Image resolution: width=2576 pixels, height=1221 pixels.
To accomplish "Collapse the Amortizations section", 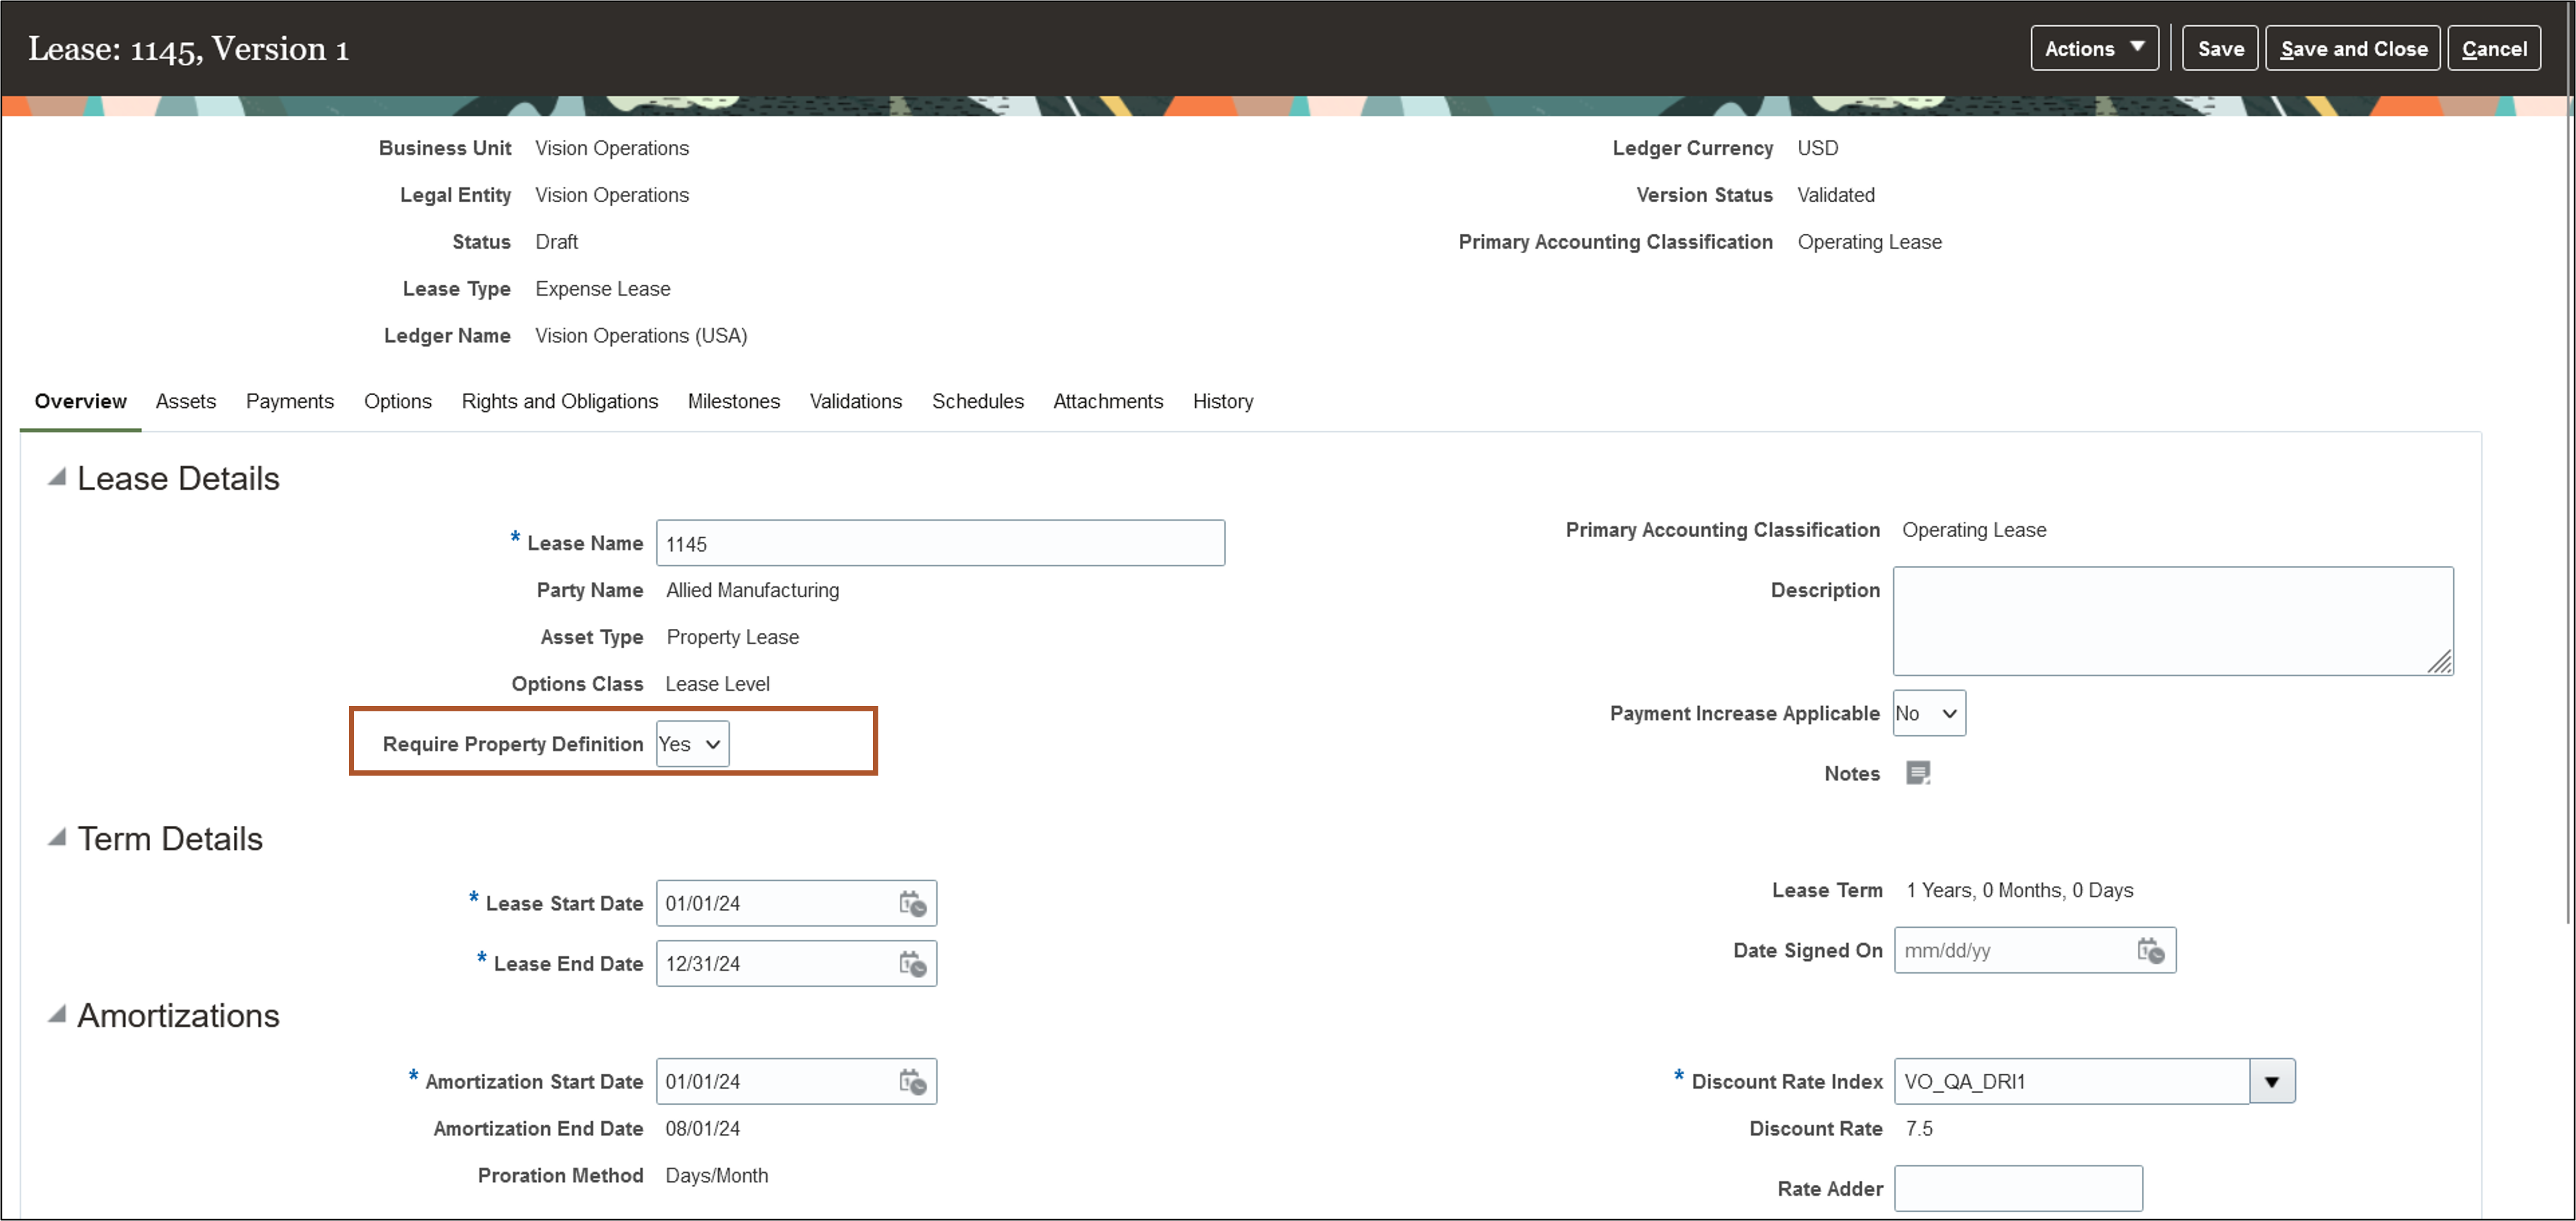I will click(x=57, y=1015).
